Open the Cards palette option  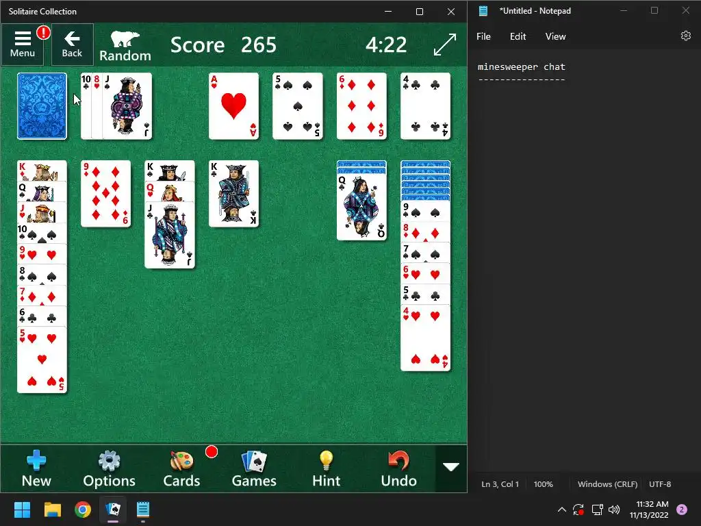click(x=181, y=468)
